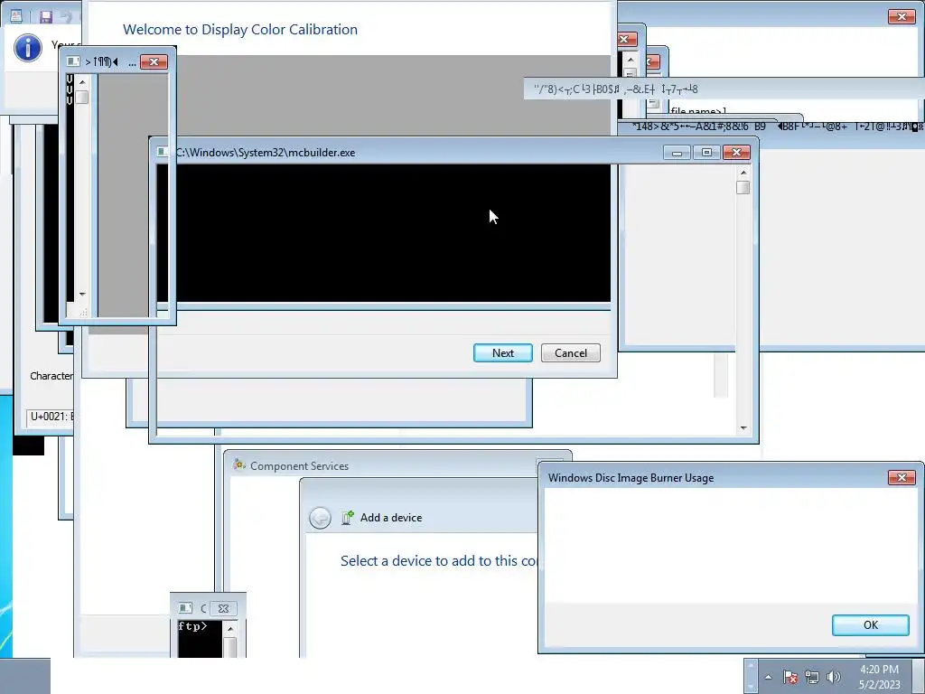Click the Windows Disc Image Burner Usage title text
Viewport: 925px width, 694px height.
coord(631,478)
